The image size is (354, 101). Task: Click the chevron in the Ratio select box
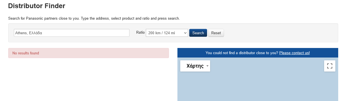(x=185, y=33)
